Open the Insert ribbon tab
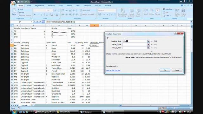 click(29, 6)
